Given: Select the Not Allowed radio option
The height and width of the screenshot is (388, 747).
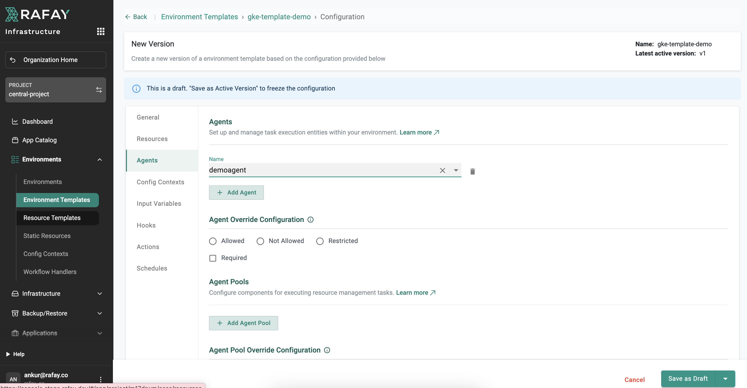Looking at the screenshot, I should click(x=260, y=241).
